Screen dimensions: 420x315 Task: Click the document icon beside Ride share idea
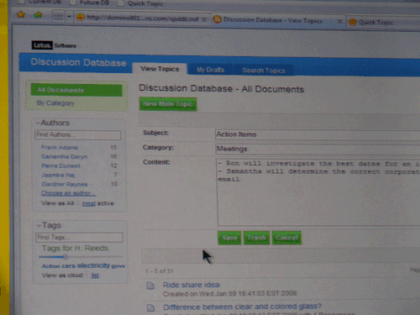[x=150, y=286]
